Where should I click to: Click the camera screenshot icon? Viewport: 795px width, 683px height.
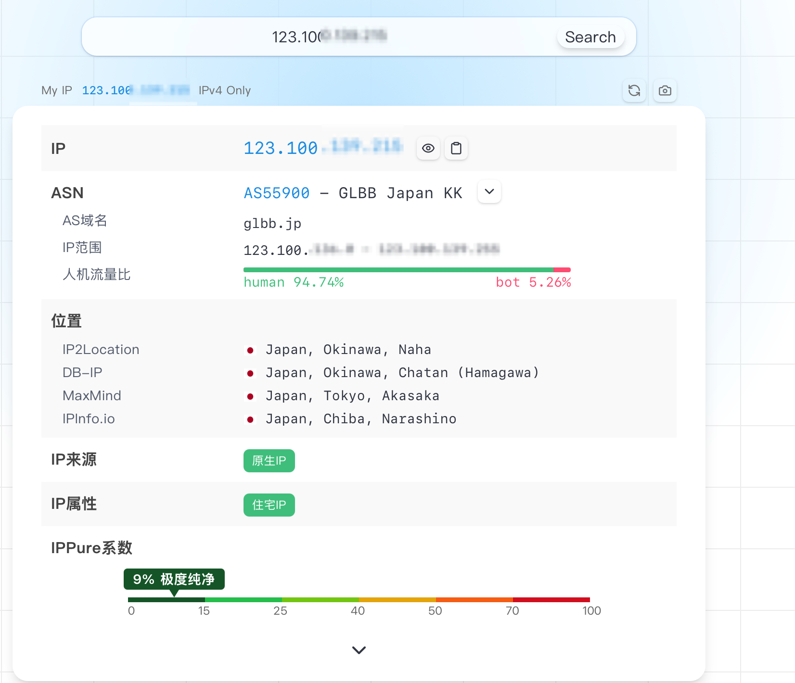tap(665, 90)
